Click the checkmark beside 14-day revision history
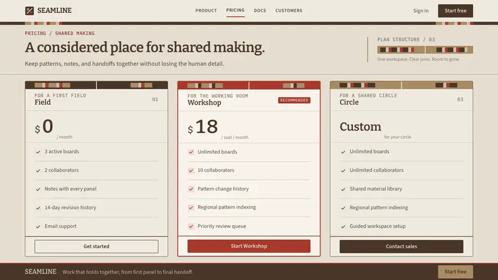This screenshot has width=498, height=280. click(x=38, y=208)
